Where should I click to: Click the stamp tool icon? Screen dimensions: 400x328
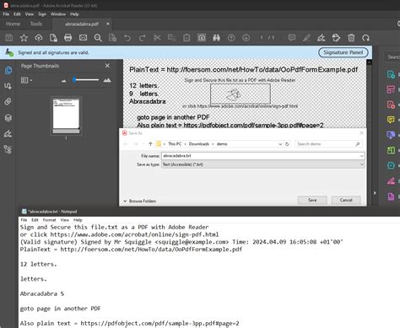[x=336, y=38]
